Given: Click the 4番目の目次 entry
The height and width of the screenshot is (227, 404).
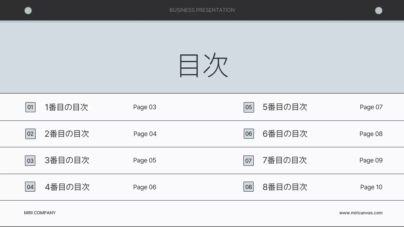Looking at the screenshot, I should point(67,187).
